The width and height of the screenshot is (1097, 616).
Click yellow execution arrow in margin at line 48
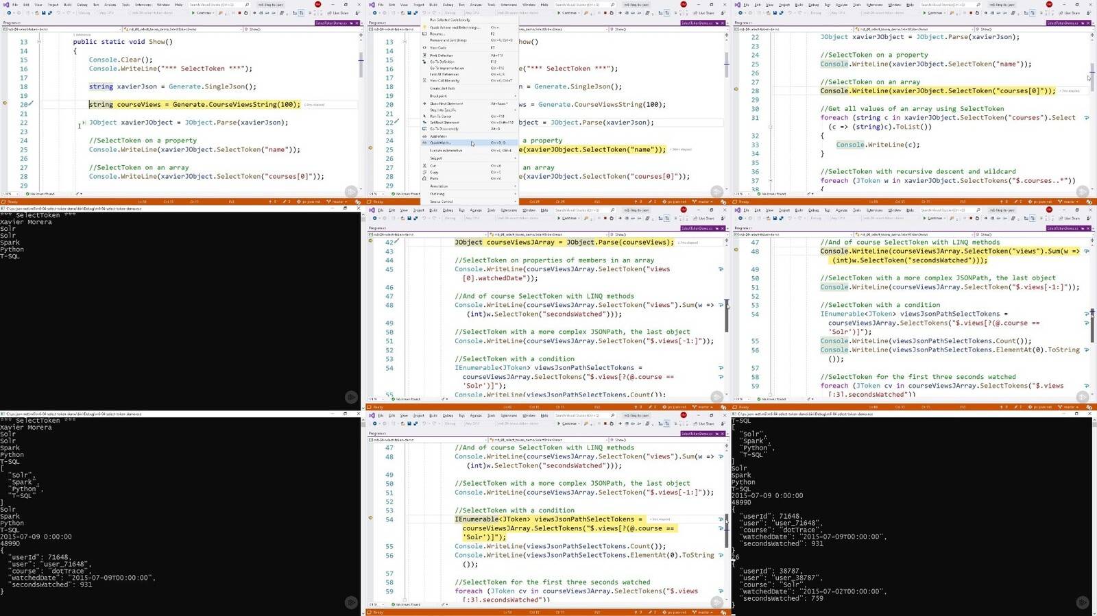[736, 250]
